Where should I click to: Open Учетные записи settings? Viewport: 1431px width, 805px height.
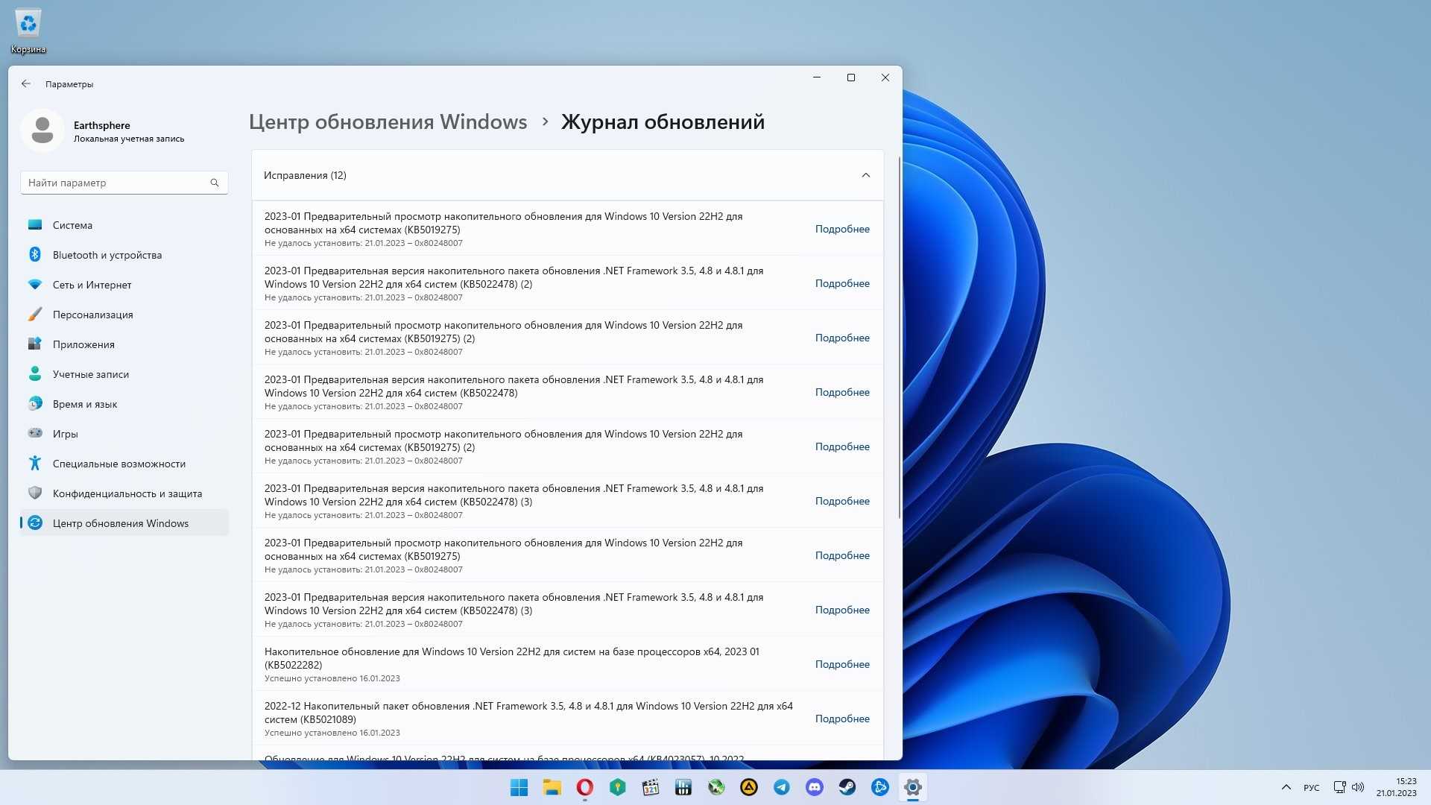124,374
